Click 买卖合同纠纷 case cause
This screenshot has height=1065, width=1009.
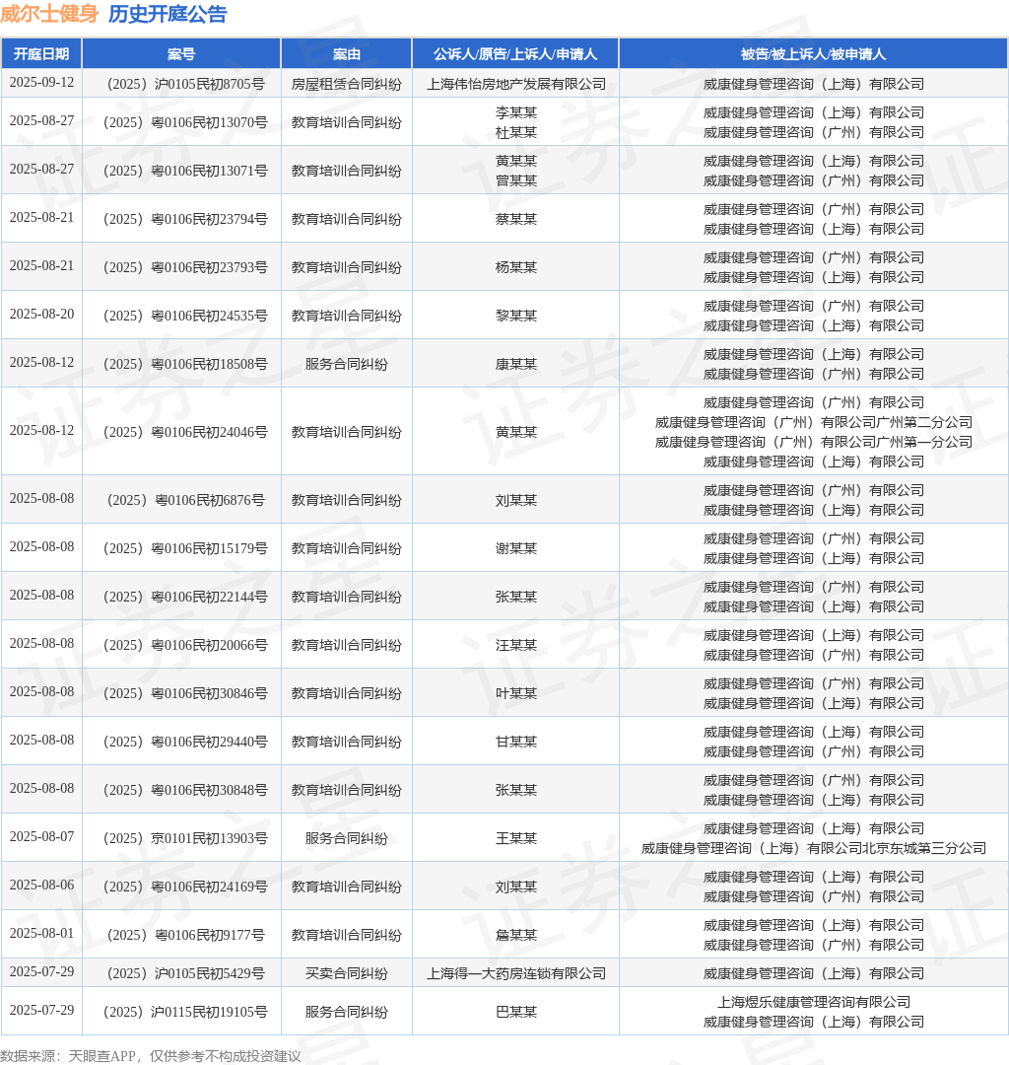click(346, 972)
